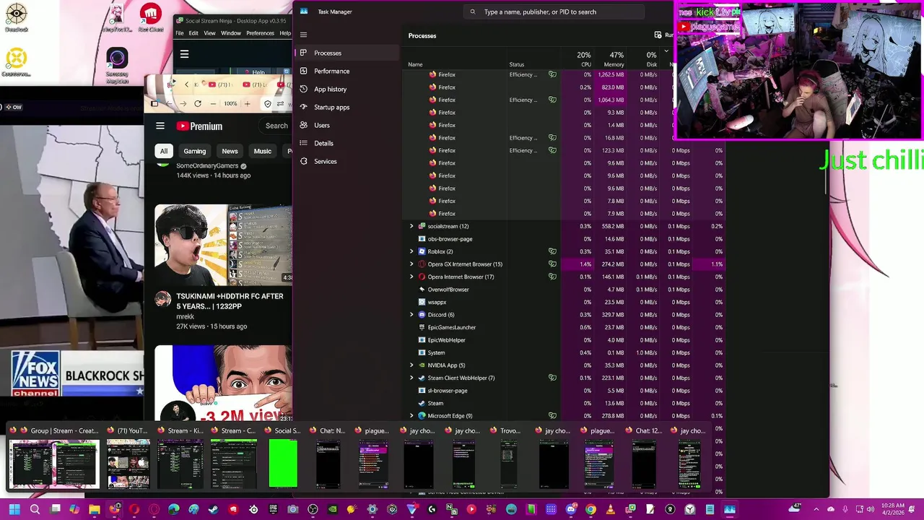Select News chip on YouTube
924x520 pixels.
[230, 151]
